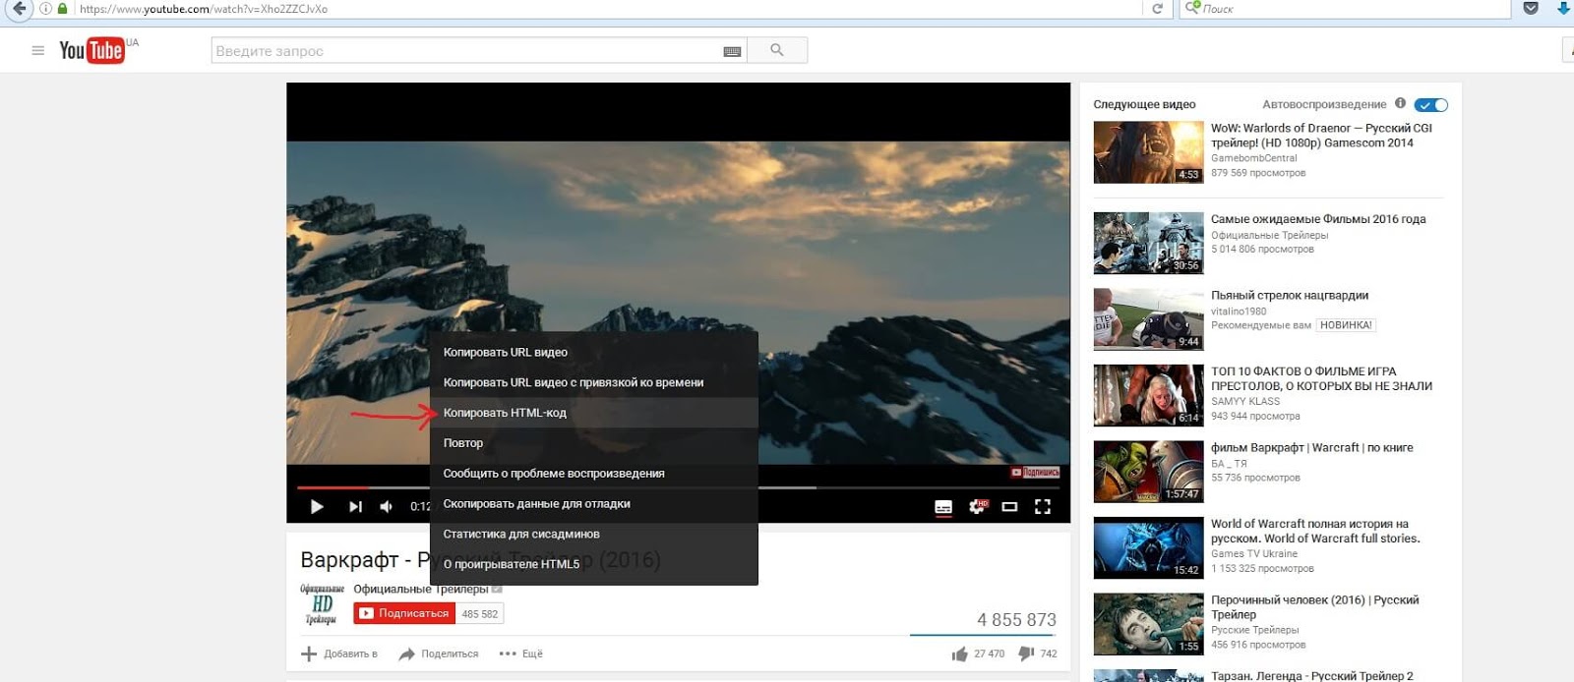Choose Копировать HTML-код in context menu
Screen dimensions: 1574x682
pyautogui.click(x=593, y=413)
